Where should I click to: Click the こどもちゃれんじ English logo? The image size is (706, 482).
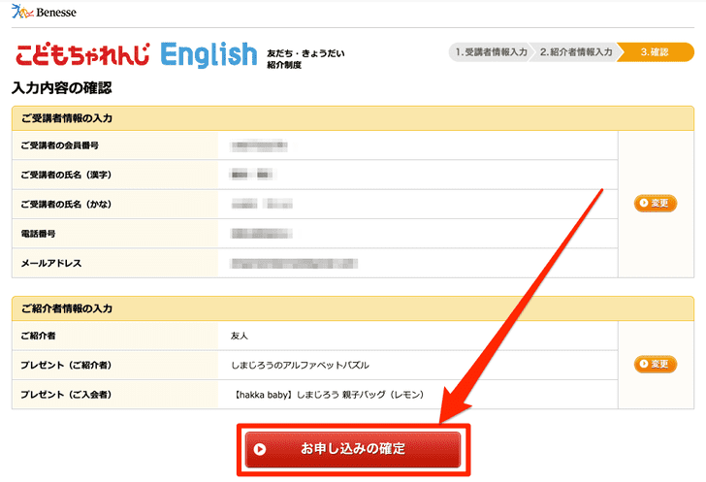pyautogui.click(x=137, y=54)
